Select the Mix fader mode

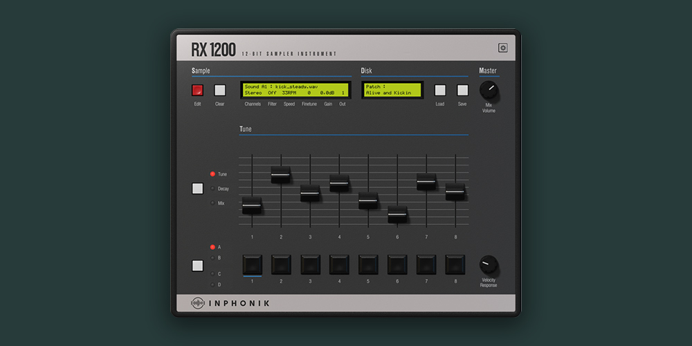point(213,203)
